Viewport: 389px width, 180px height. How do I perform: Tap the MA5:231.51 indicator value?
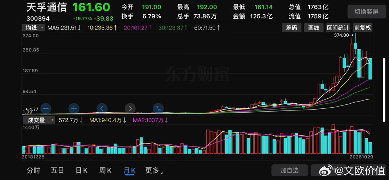point(64,28)
